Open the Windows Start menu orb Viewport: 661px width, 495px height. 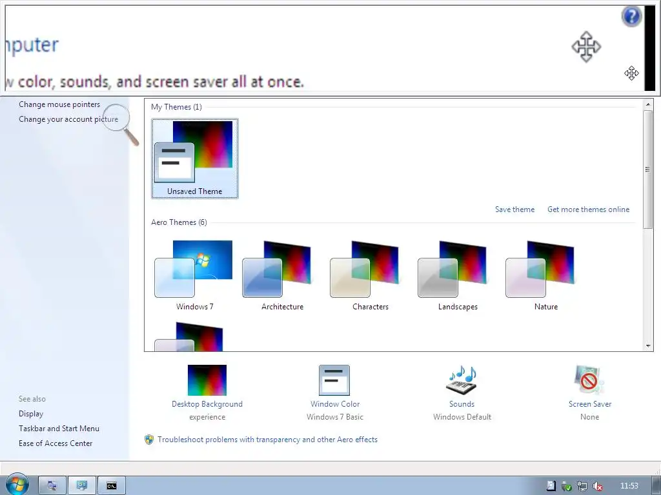coord(17,484)
